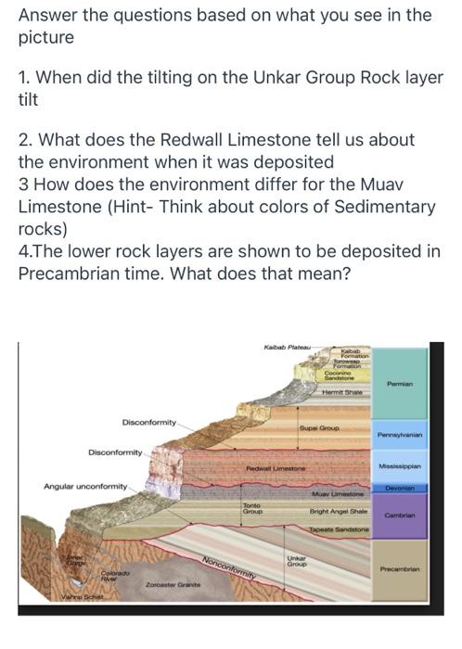462x649 pixels.
Task: Click the Supai Group label
Action: tap(319, 428)
